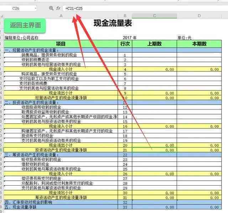This screenshot has height=213, width=228.
Task: Click 处置固定资产、无形资产 row 14 label
Action: [61, 117]
